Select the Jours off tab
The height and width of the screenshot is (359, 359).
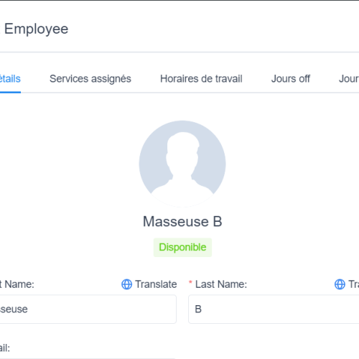pyautogui.click(x=291, y=79)
